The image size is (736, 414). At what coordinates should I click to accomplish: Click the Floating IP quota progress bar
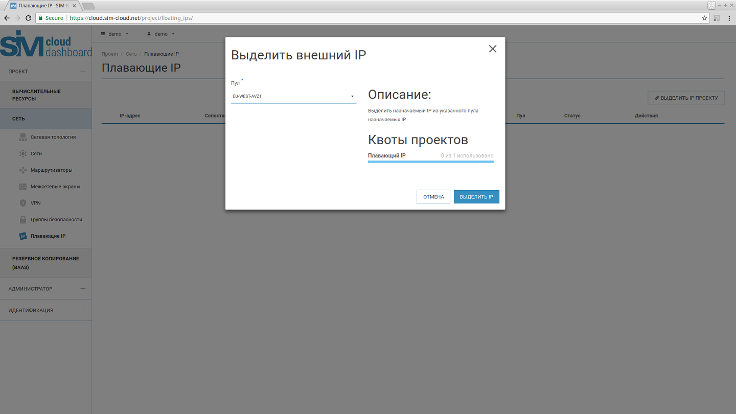[430, 162]
